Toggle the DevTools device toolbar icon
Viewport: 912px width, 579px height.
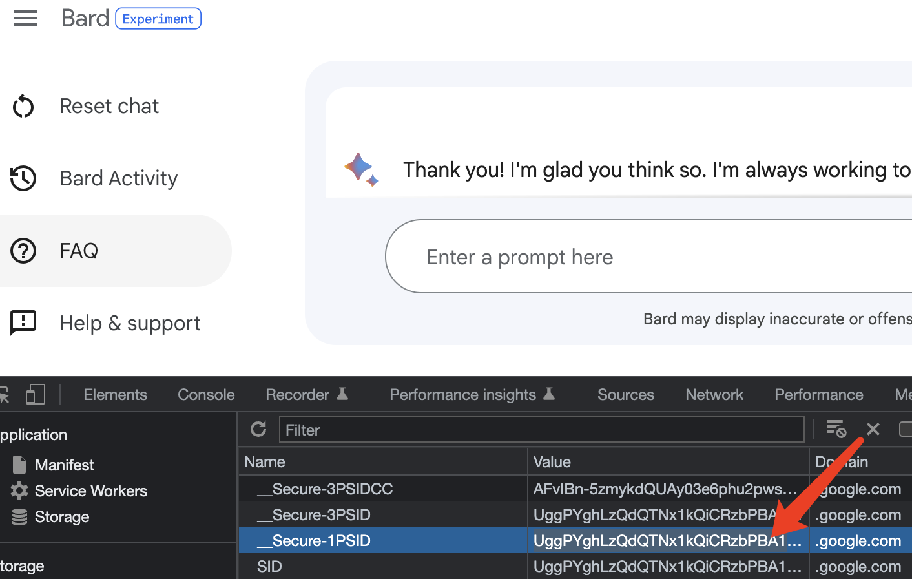pos(36,394)
